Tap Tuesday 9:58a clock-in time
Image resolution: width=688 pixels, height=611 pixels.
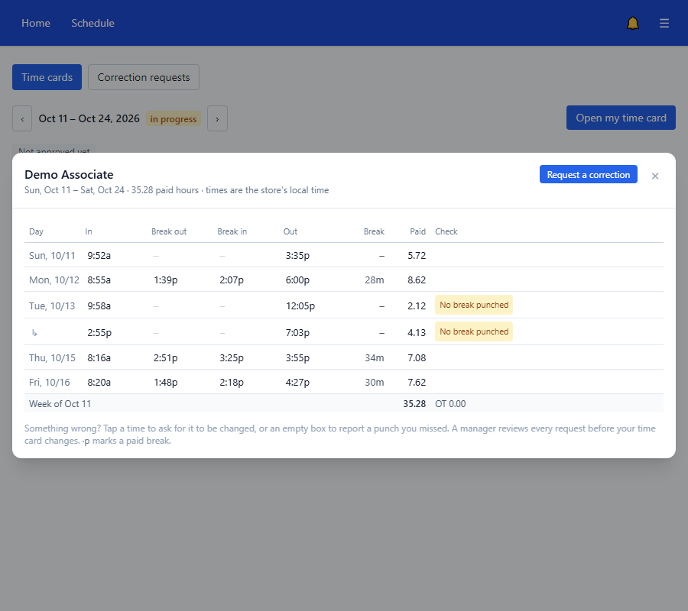pos(99,306)
